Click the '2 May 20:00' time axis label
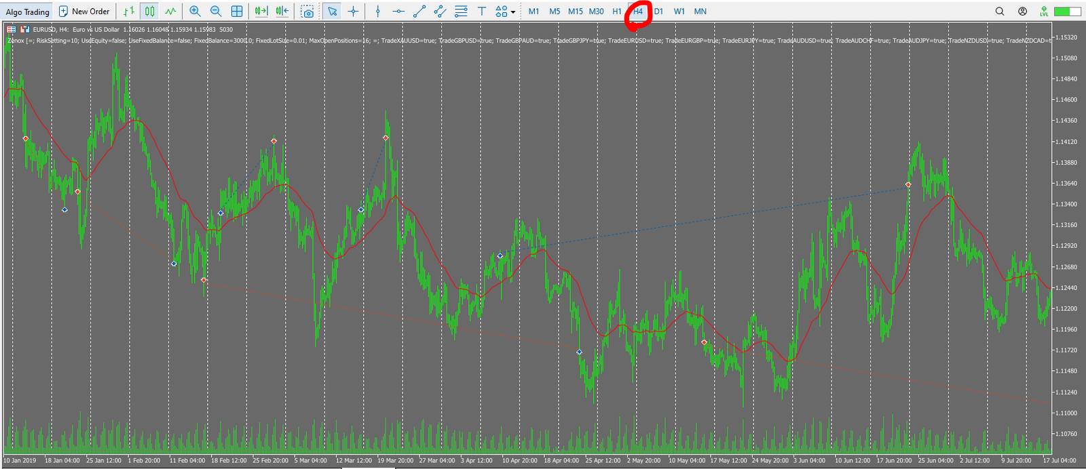 (x=644, y=461)
